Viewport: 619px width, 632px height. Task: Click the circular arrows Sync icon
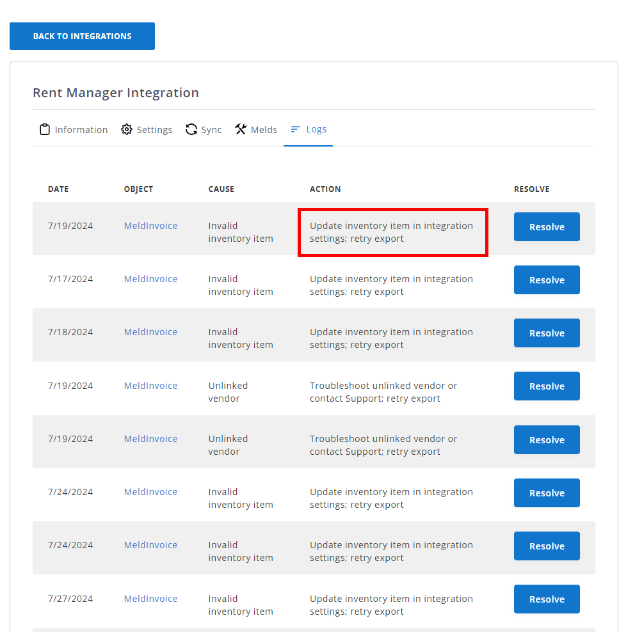[191, 130]
